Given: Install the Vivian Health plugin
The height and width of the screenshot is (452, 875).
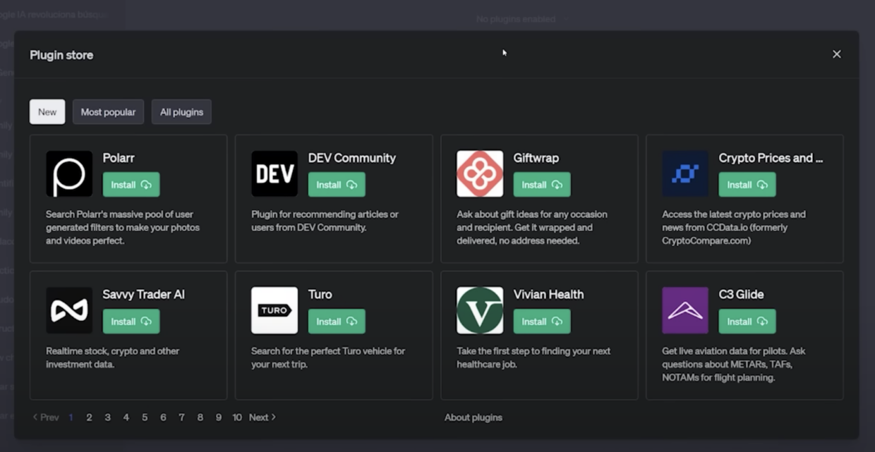Looking at the screenshot, I should pos(541,321).
